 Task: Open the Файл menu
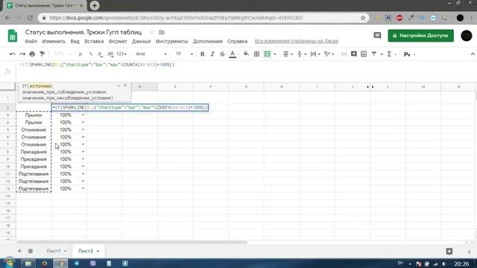(x=31, y=42)
